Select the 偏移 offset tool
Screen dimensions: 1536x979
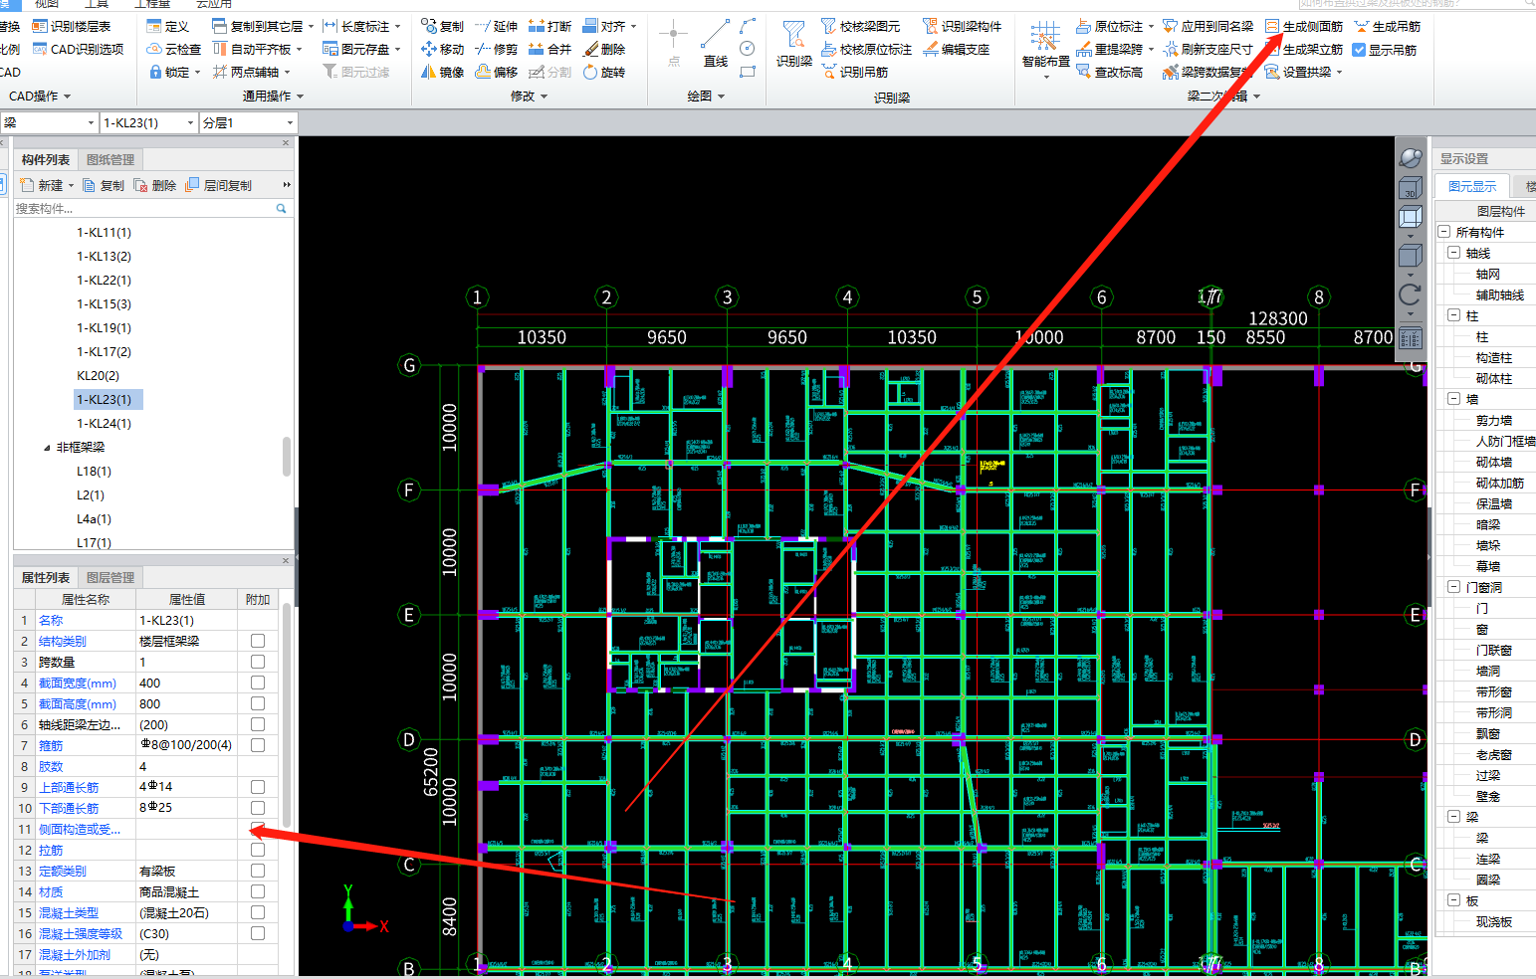pos(497,72)
